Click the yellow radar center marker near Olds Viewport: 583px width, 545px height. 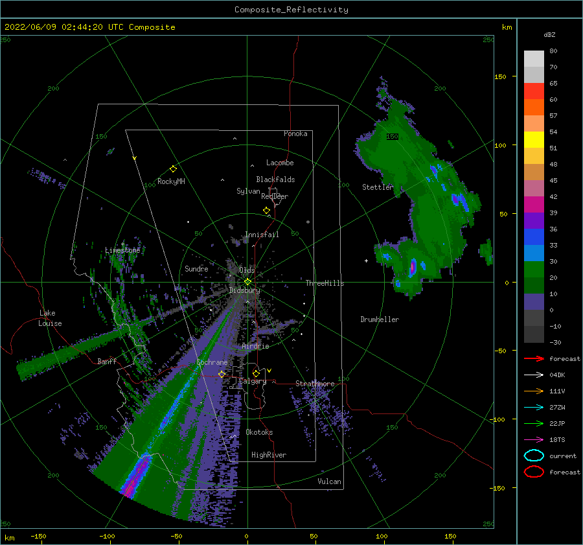click(x=247, y=282)
